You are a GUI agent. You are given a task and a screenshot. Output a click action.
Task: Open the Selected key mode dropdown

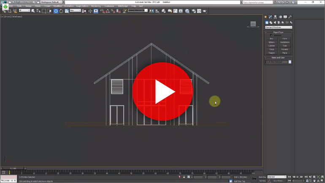(277, 177)
